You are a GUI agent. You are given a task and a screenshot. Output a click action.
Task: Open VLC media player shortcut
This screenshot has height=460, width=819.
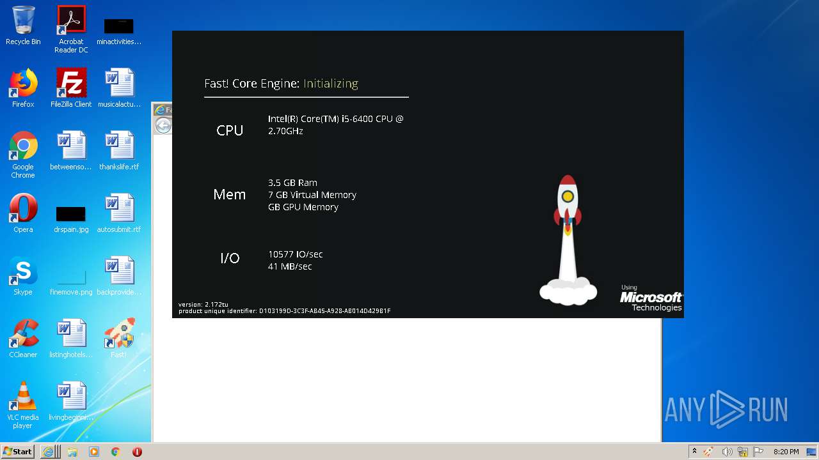coord(23,405)
